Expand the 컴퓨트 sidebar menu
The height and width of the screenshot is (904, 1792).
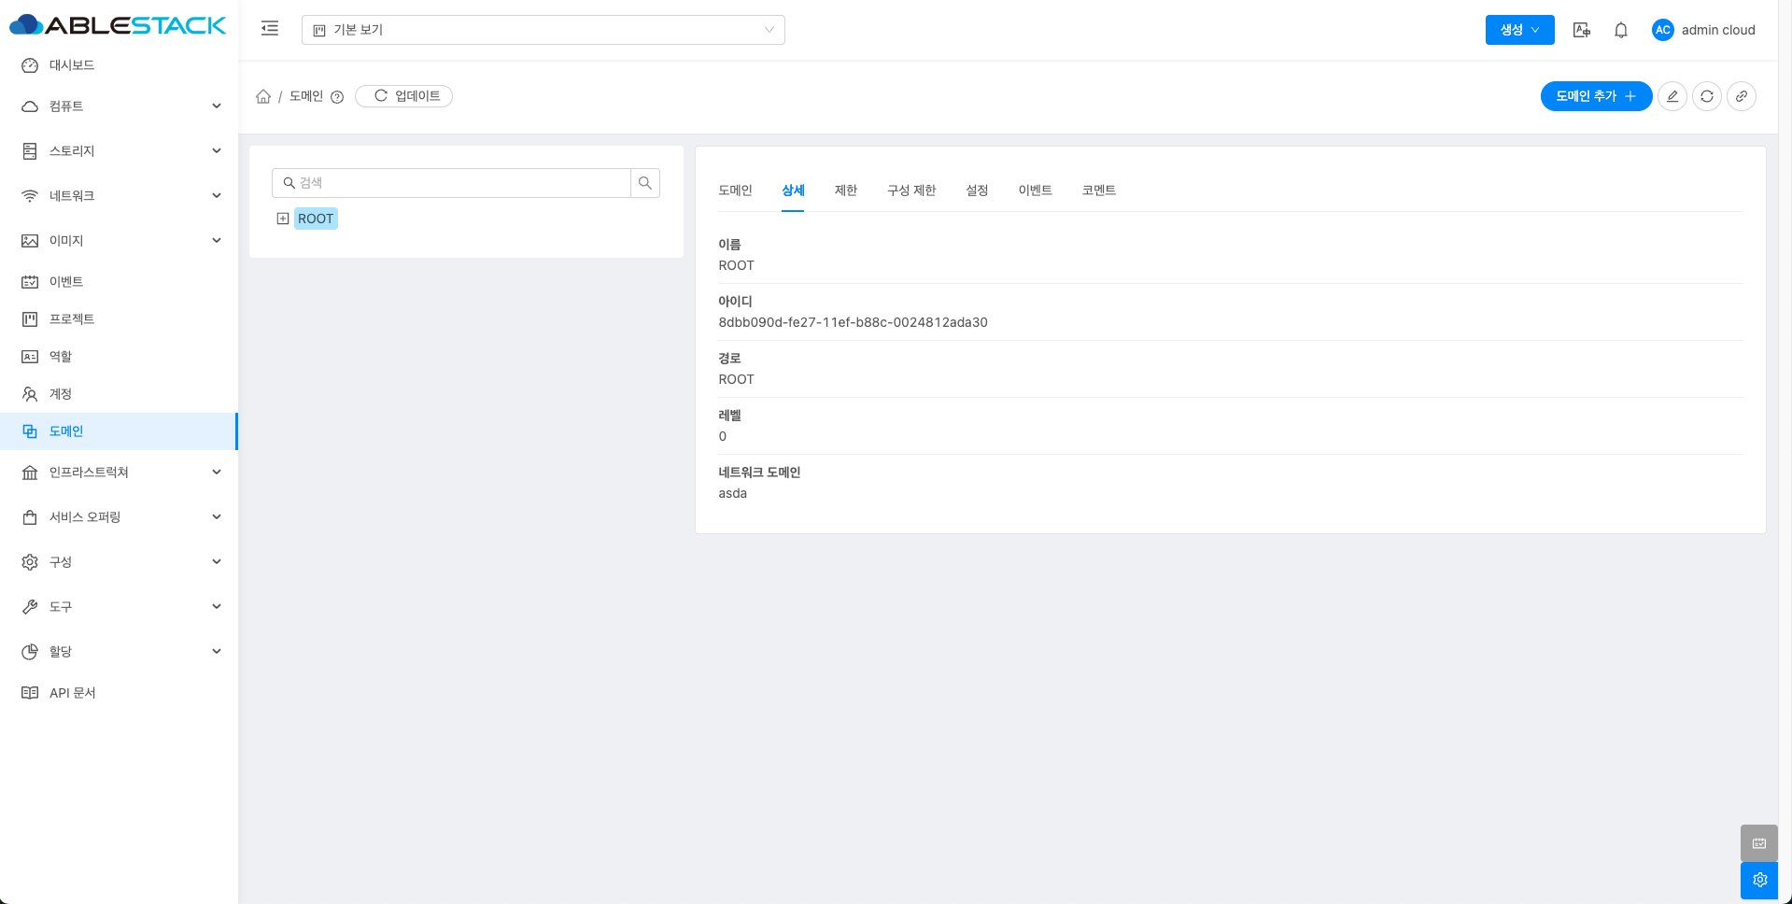tap(120, 106)
